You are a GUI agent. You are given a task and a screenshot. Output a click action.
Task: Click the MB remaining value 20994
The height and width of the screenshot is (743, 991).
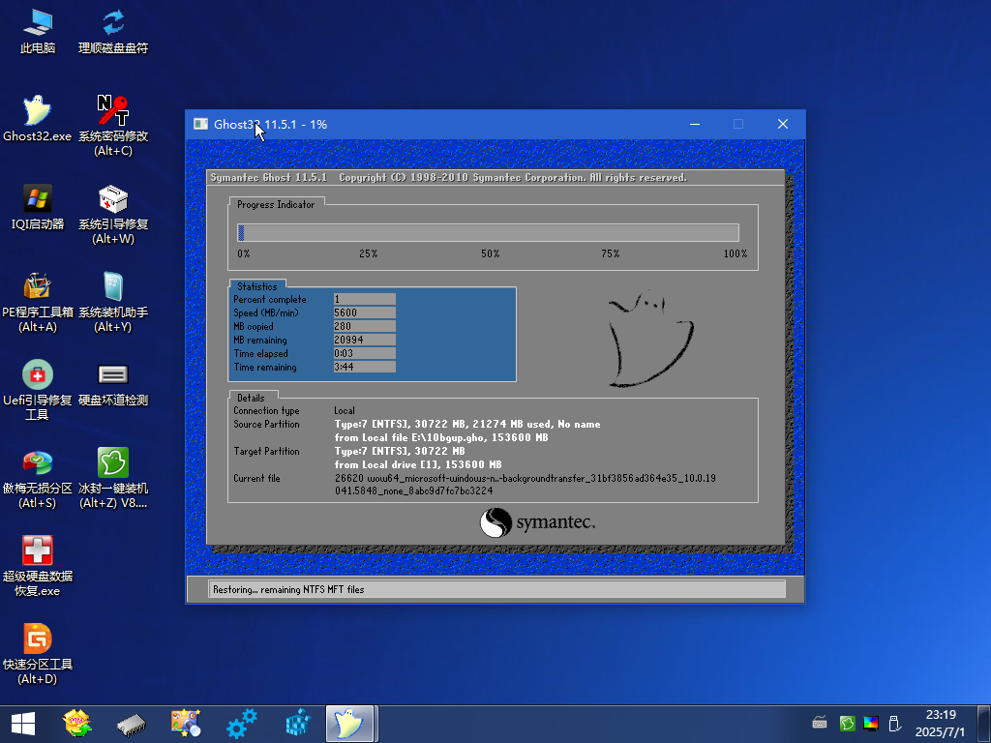[365, 340]
